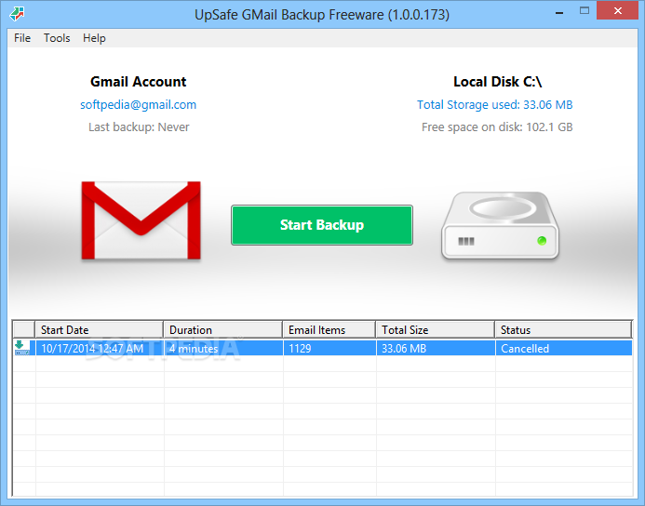
Task: Click the green Start Backup button
Action: click(x=322, y=225)
